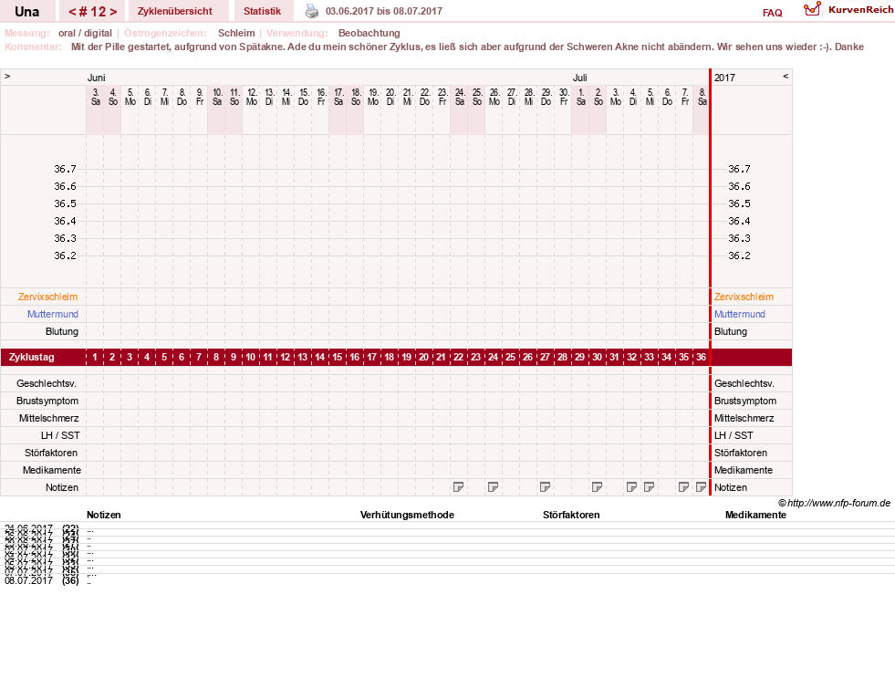The image size is (895, 678).
Task: Click the Notizen header in notes table
Action: tap(104, 515)
